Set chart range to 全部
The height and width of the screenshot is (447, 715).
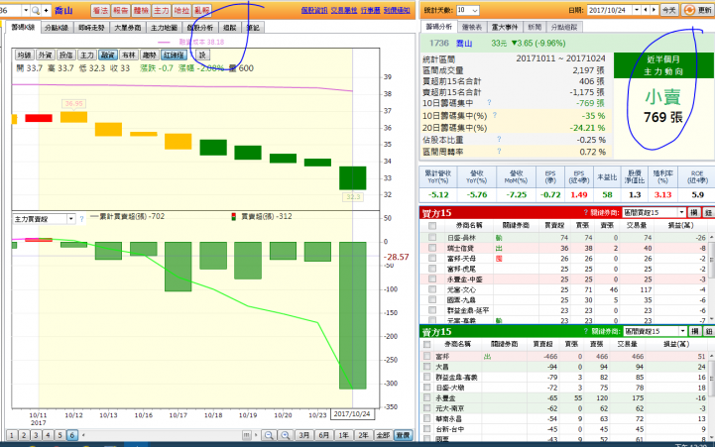tap(383, 435)
